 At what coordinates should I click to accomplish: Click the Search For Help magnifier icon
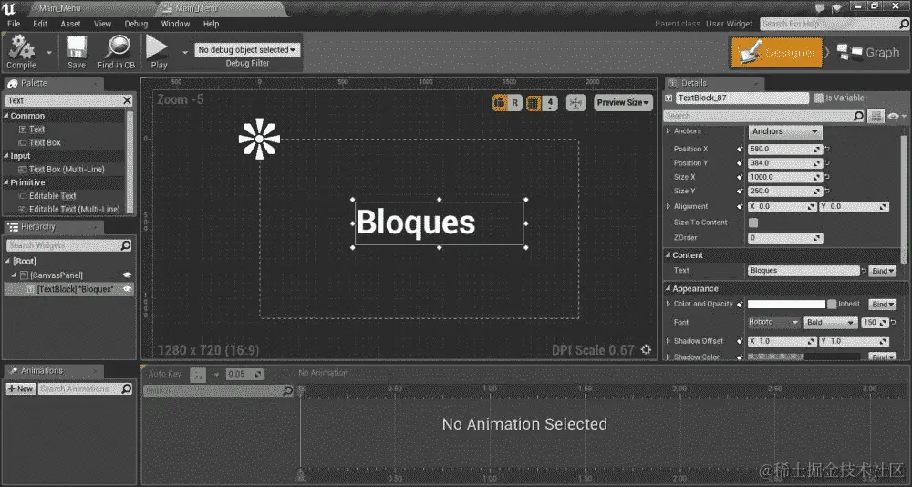[x=905, y=24]
